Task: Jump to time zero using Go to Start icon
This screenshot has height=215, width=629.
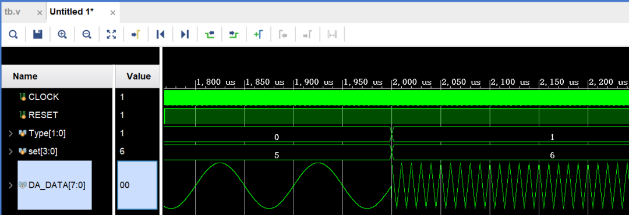Action: point(160,34)
